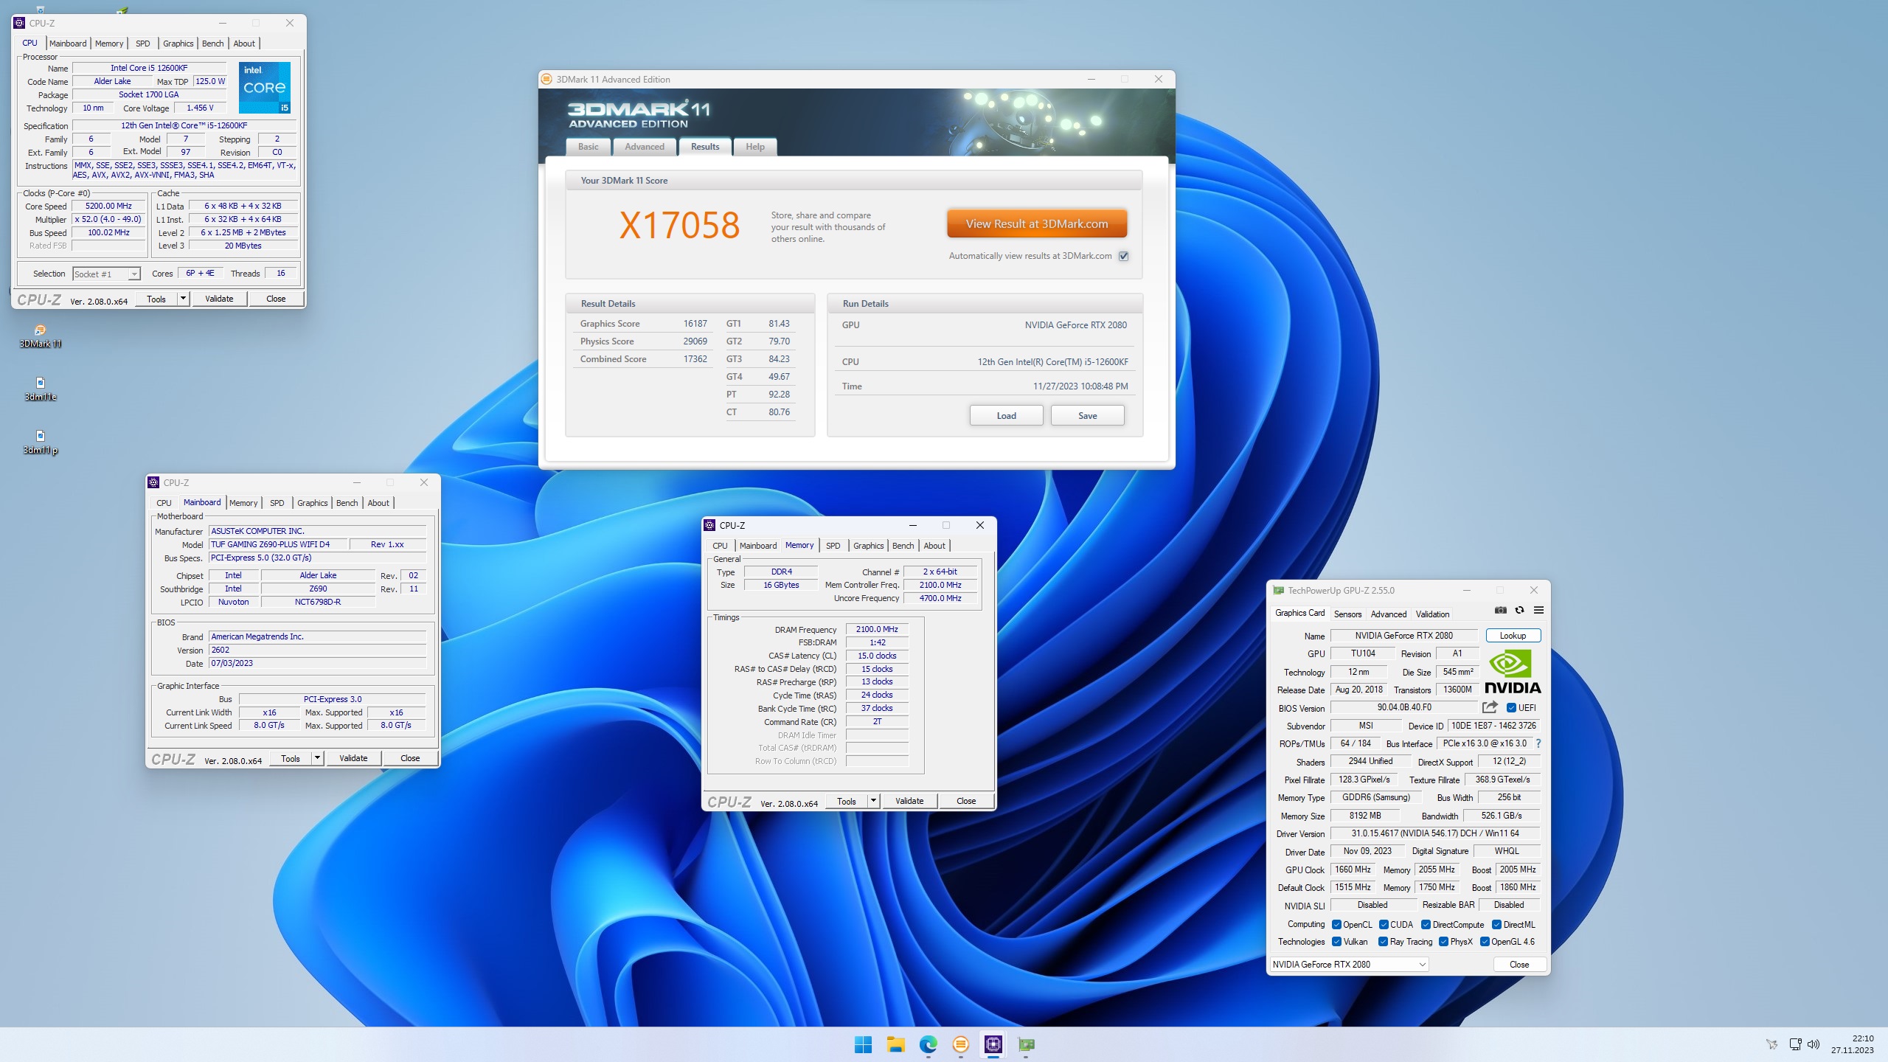This screenshot has height=1062, width=1888.
Task: Toggle the Ray Tracing checkbox in GPU-Z
Action: (1383, 942)
